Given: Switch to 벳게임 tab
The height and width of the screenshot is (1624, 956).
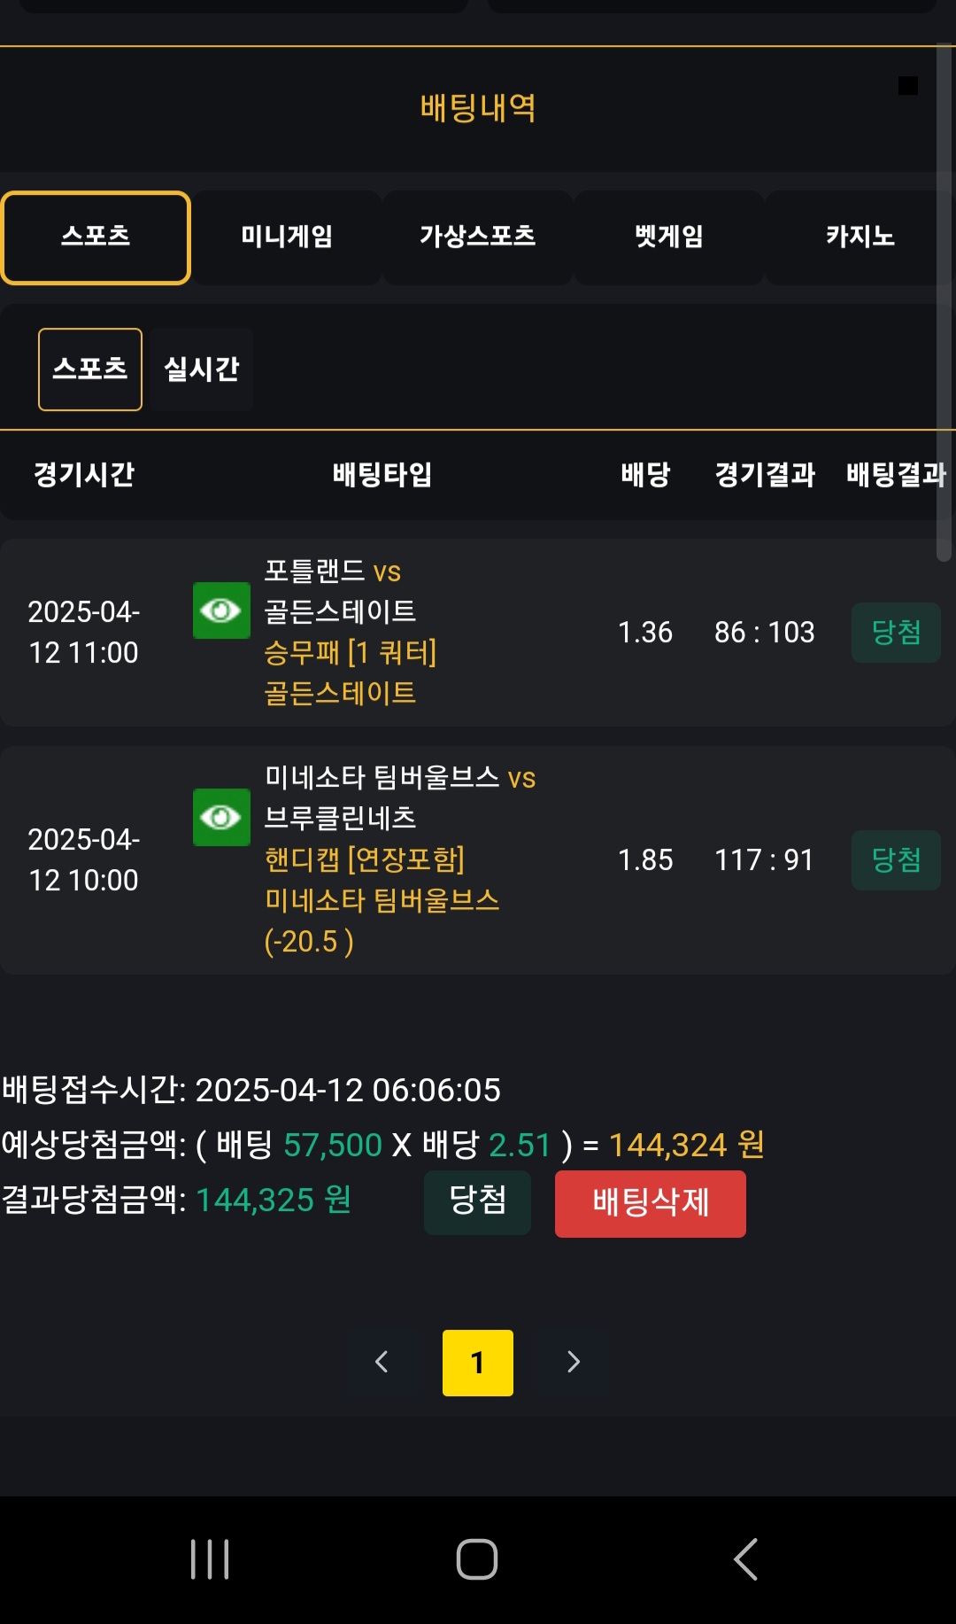Looking at the screenshot, I should 669,237.
